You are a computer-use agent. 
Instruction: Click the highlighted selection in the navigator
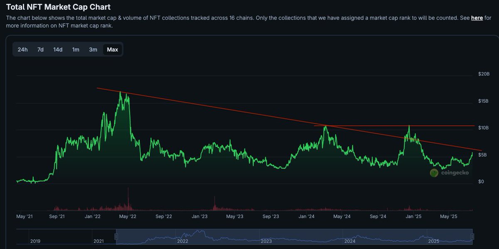point(294,237)
